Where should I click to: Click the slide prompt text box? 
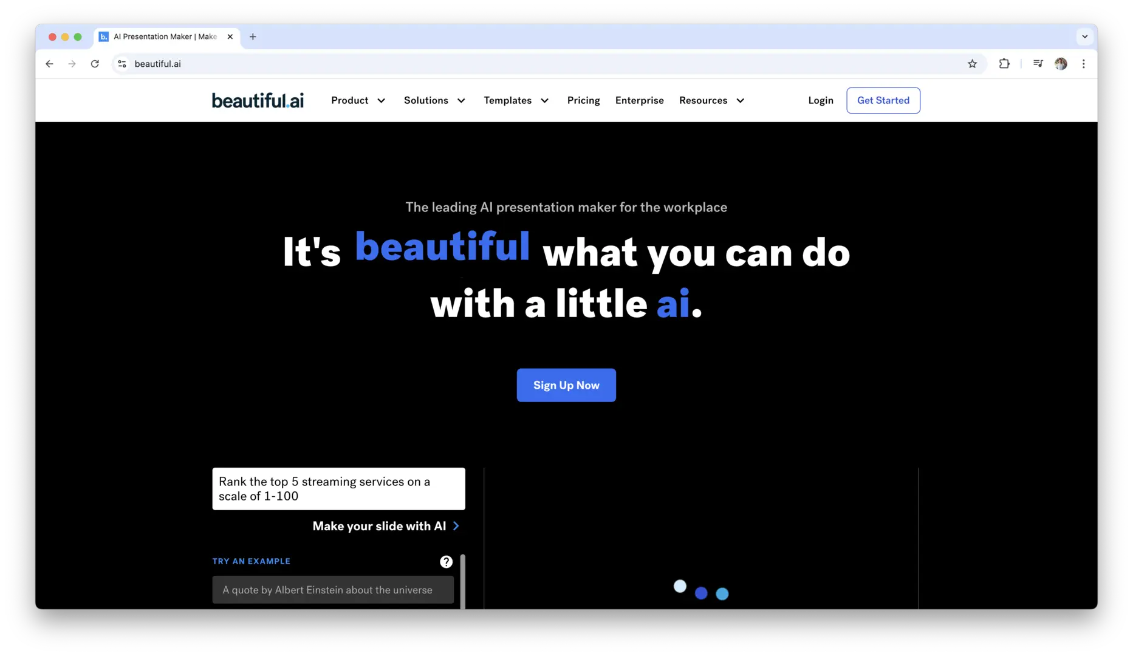pyautogui.click(x=338, y=488)
